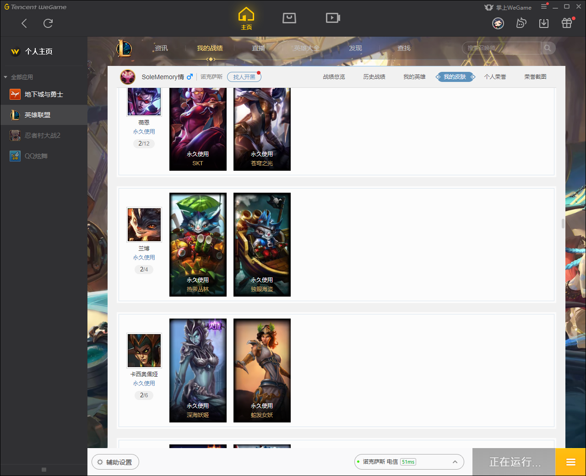The height and width of the screenshot is (476, 586).
Task: Open the top-right hamburger menu
Action: [x=544, y=7]
